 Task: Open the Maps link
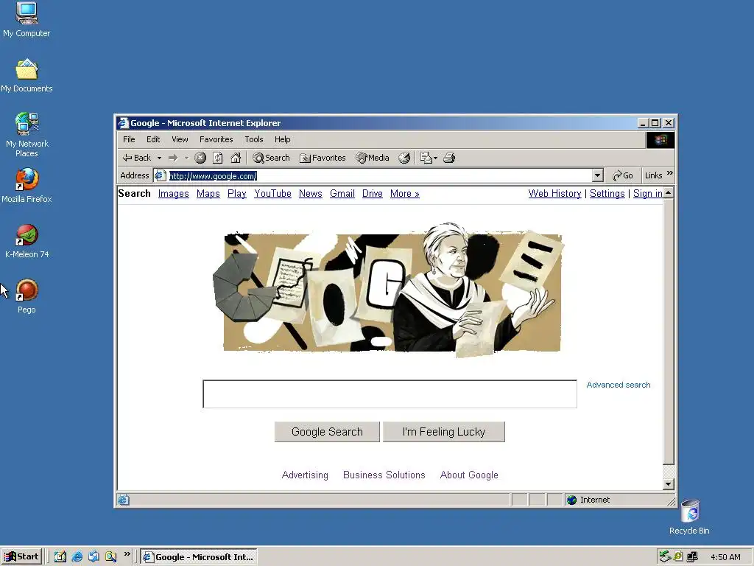[x=208, y=194]
